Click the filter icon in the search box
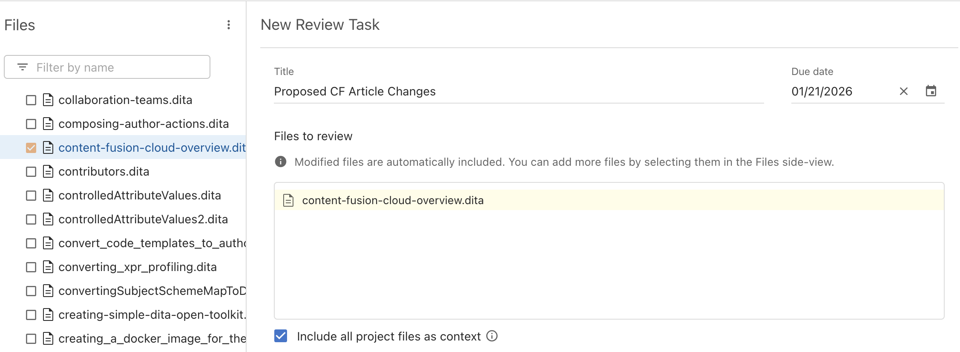Image resolution: width=960 pixels, height=352 pixels. pos(23,67)
